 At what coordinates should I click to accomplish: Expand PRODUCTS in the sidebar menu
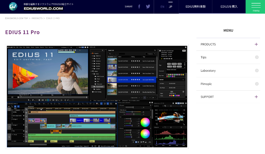pos(228,44)
